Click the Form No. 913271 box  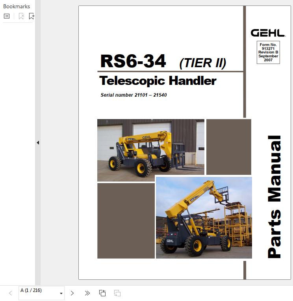coord(268,52)
